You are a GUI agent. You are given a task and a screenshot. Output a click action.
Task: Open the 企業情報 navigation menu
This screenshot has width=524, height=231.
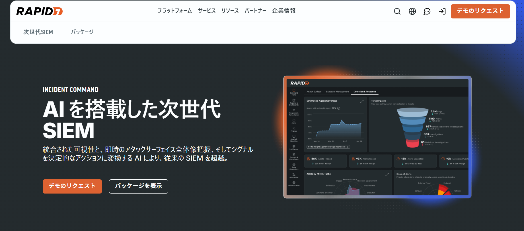(x=283, y=11)
